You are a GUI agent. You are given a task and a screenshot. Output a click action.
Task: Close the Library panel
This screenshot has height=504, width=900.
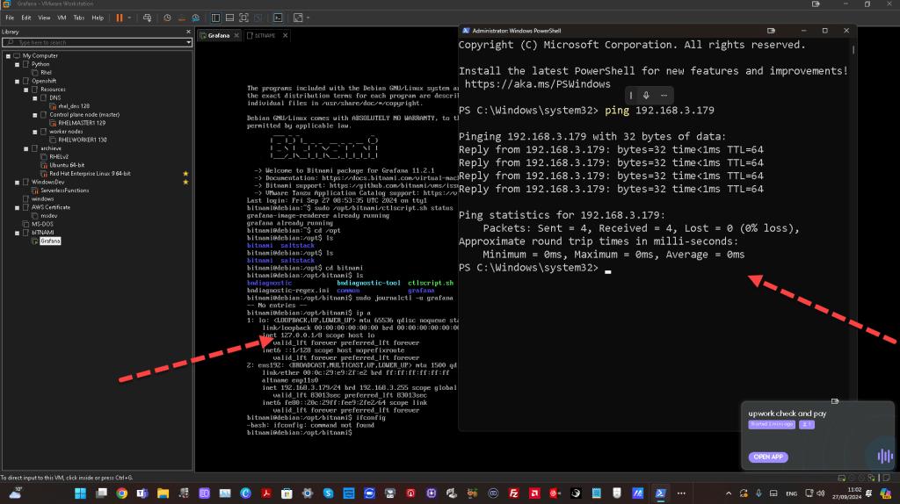[x=188, y=32]
